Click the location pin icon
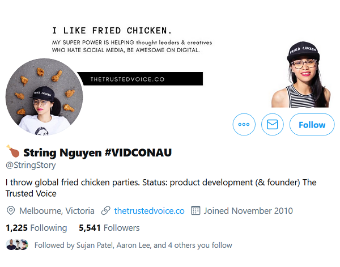 [10, 211]
